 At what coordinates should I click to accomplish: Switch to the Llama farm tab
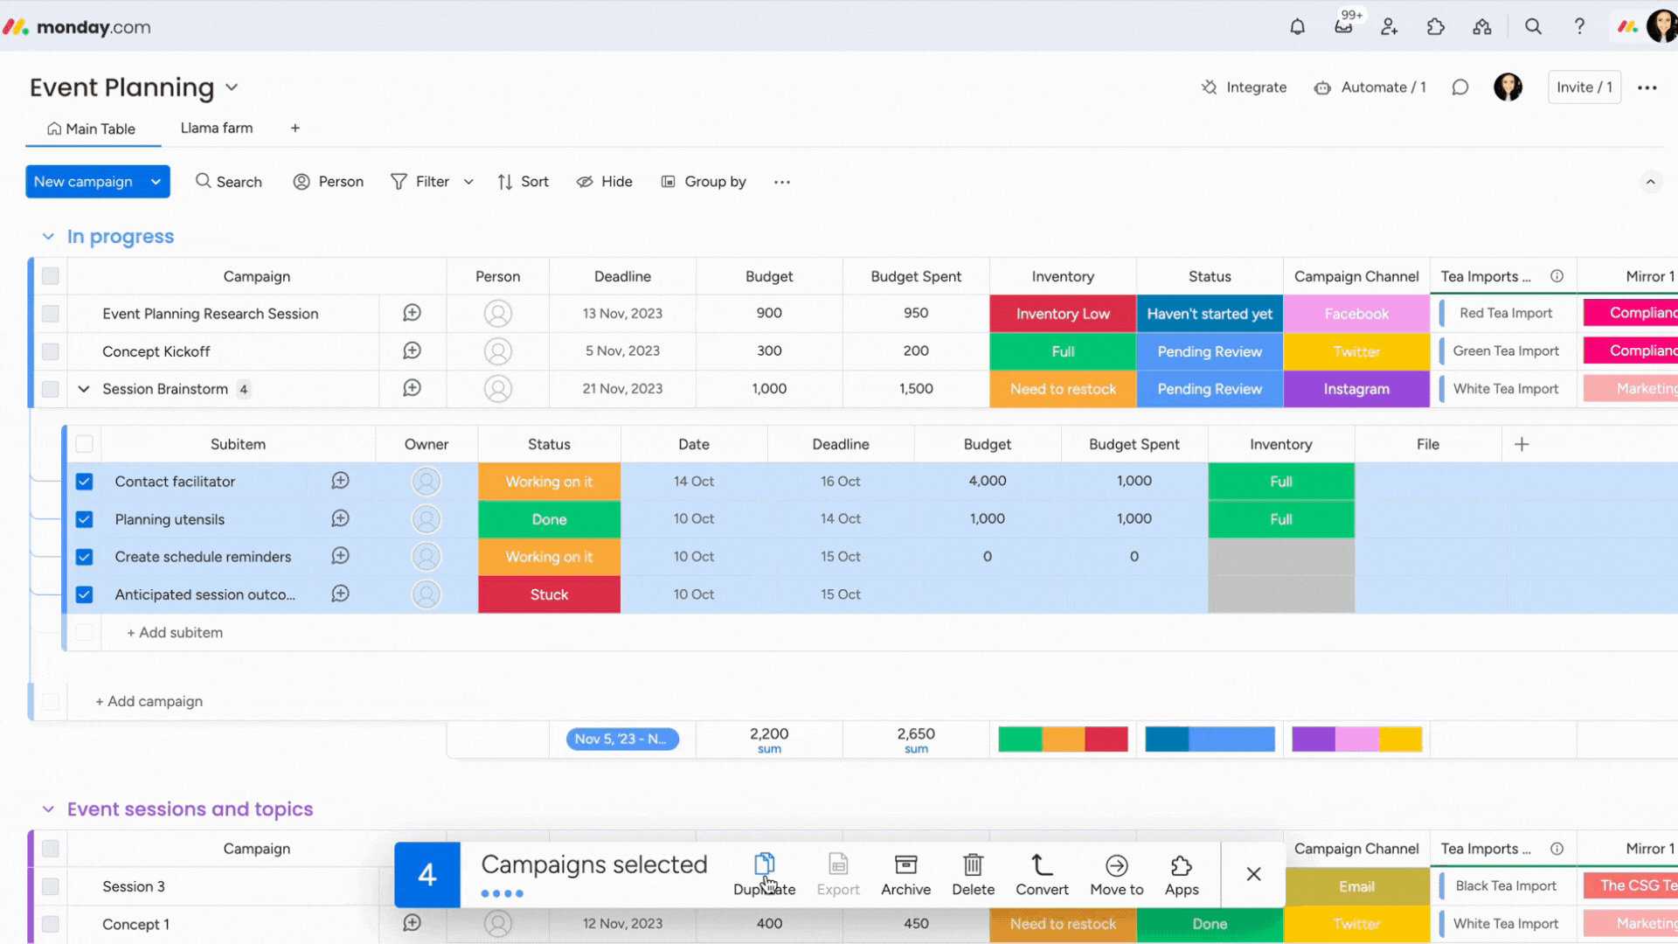(x=217, y=128)
